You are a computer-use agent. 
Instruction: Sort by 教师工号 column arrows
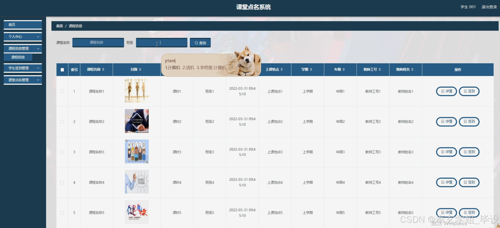[x=380, y=69]
